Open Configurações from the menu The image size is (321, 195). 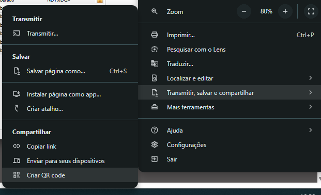coord(230,145)
